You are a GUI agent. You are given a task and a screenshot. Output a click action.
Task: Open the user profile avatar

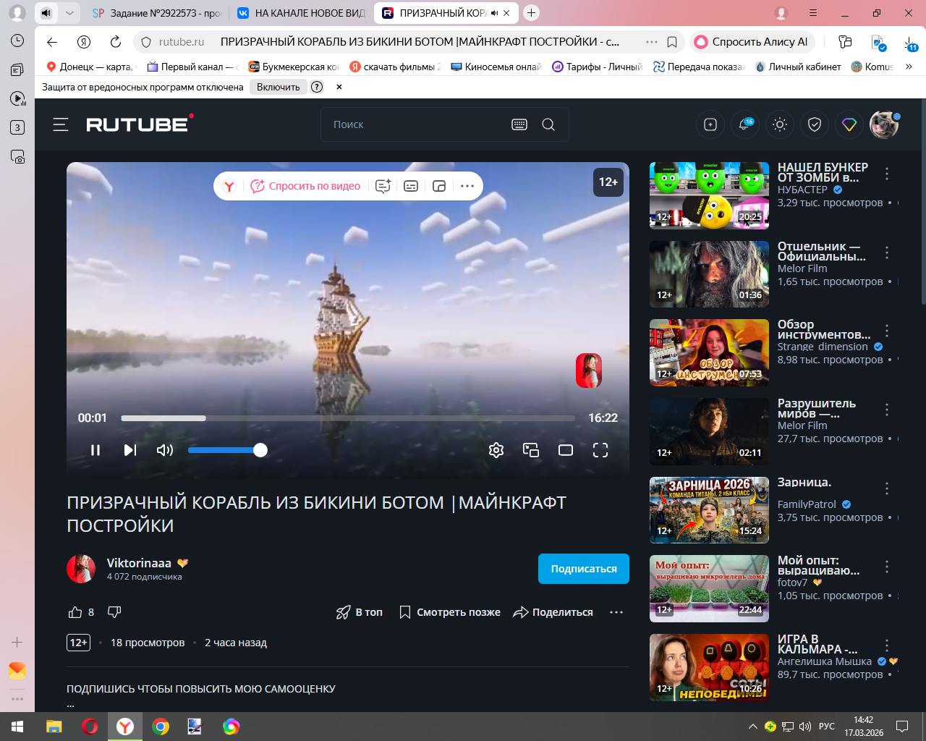click(884, 124)
